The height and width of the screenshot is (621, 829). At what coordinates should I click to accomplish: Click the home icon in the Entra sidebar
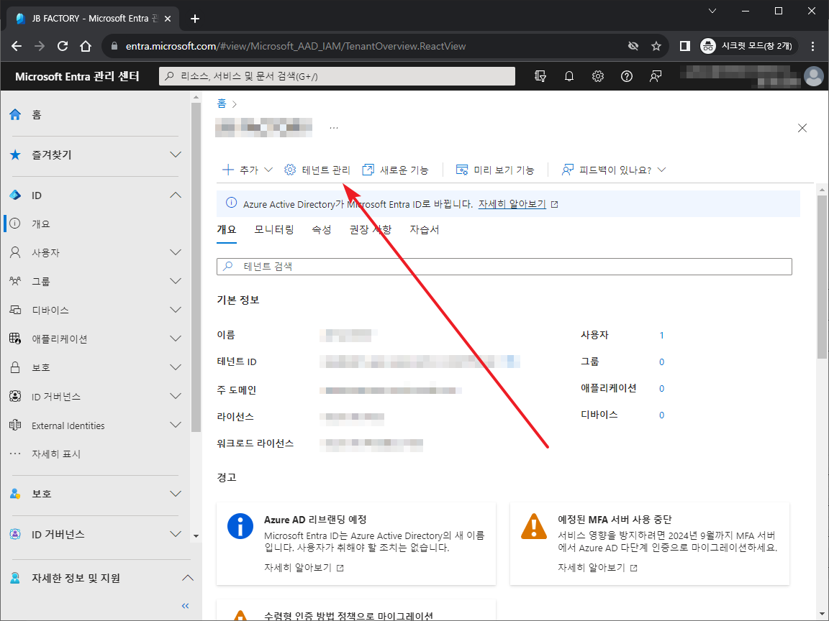click(x=15, y=114)
